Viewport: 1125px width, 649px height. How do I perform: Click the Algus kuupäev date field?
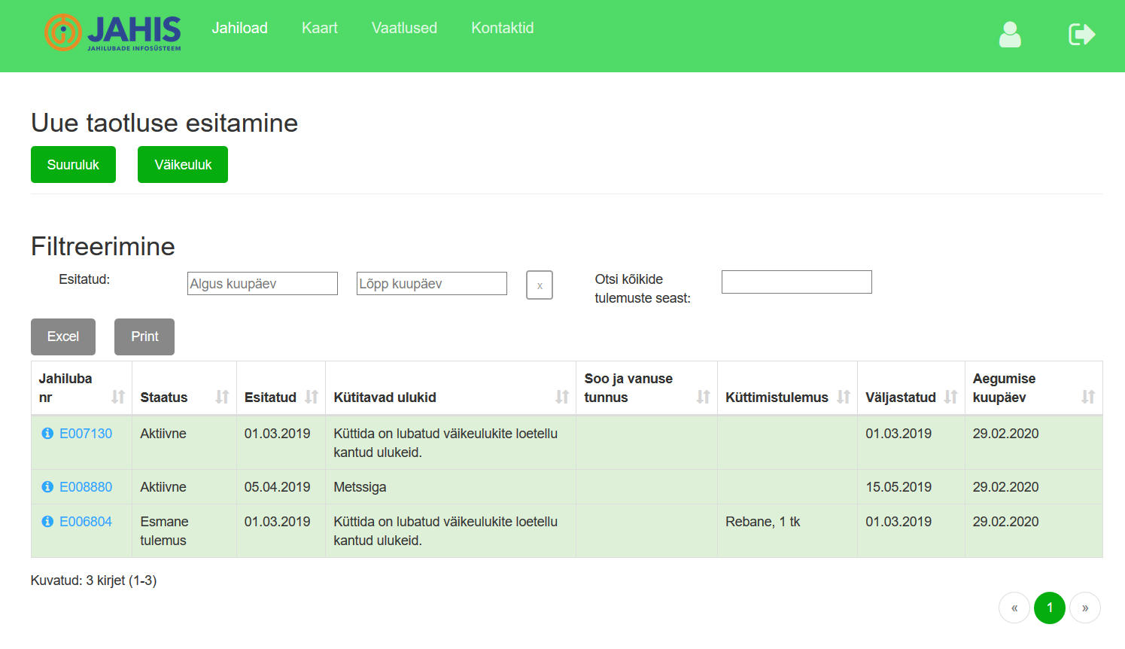[262, 284]
